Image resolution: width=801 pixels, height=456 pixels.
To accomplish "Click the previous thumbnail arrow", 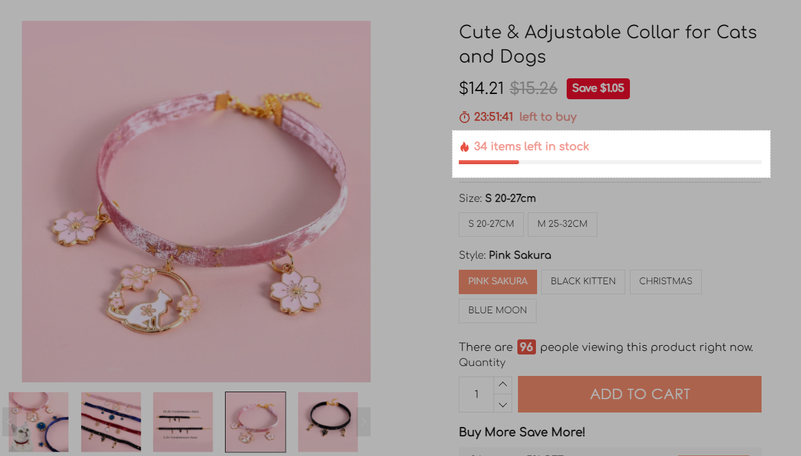I will [x=10, y=422].
